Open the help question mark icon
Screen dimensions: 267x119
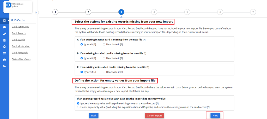[4, 60]
